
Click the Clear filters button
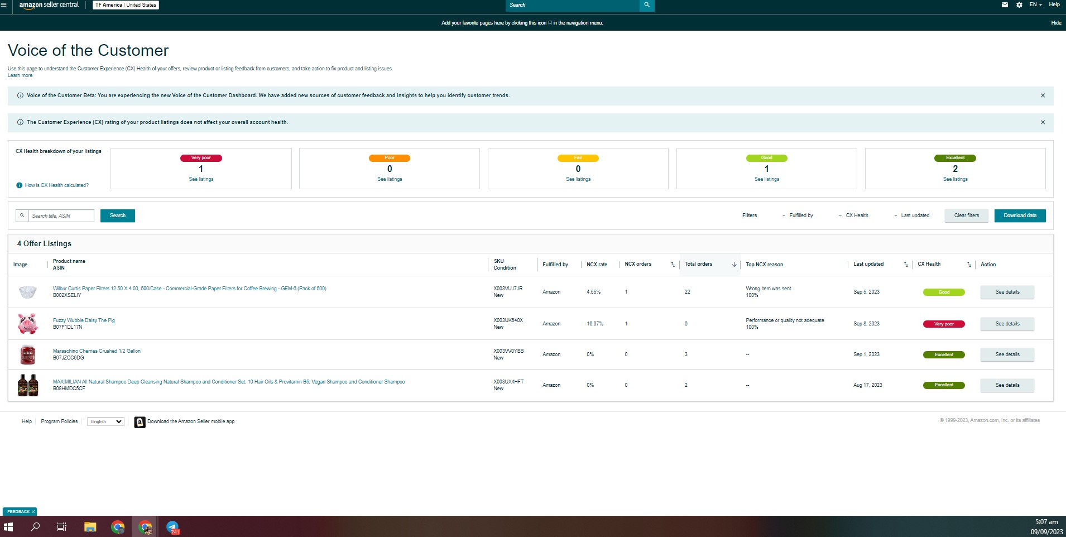[966, 215]
